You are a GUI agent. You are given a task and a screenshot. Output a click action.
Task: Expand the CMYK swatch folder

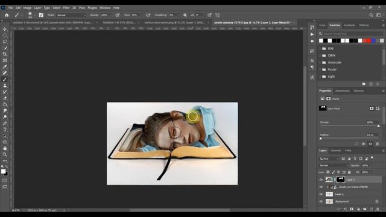point(320,55)
